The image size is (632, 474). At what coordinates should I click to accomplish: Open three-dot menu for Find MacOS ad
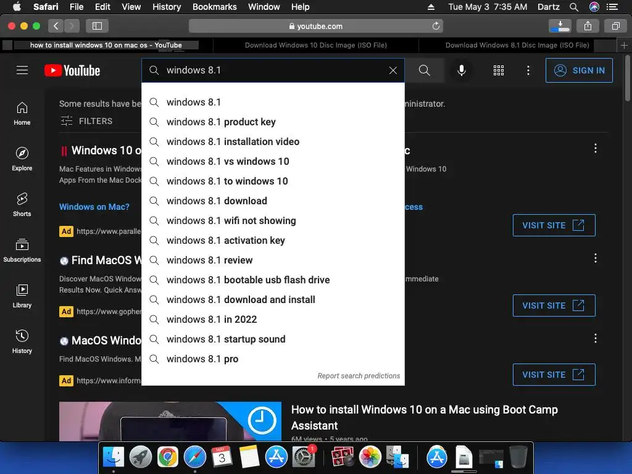coord(596,258)
